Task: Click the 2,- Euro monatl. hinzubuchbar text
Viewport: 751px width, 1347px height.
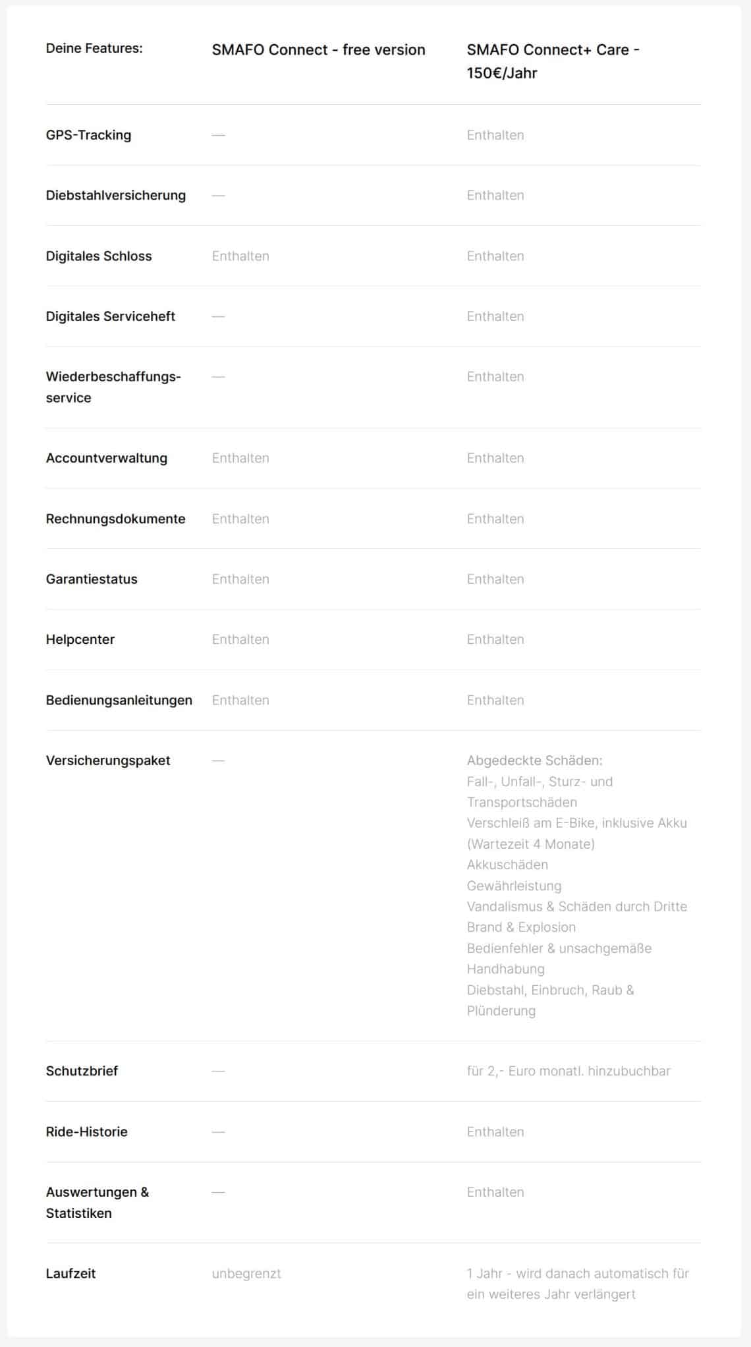Action: [578, 1071]
